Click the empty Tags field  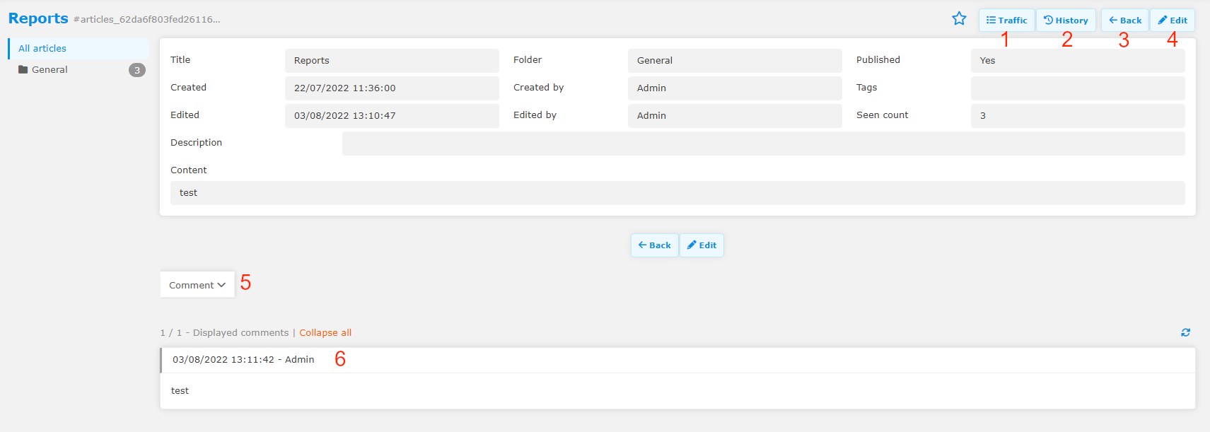[1077, 88]
